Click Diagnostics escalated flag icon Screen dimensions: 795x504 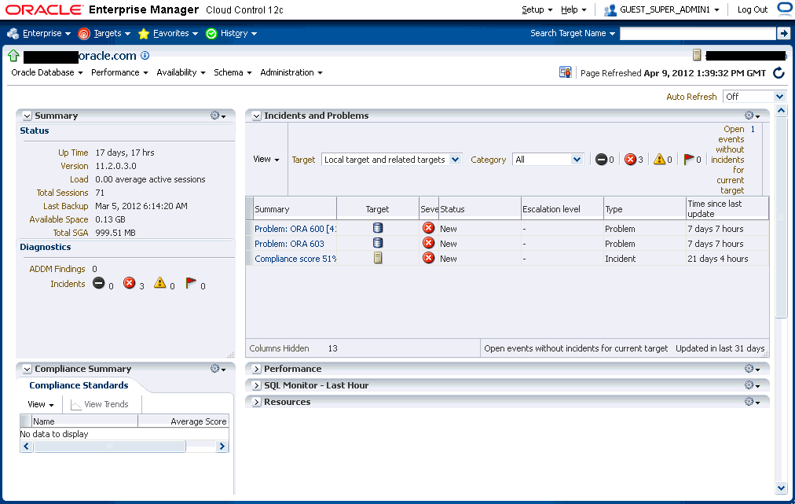point(191,283)
